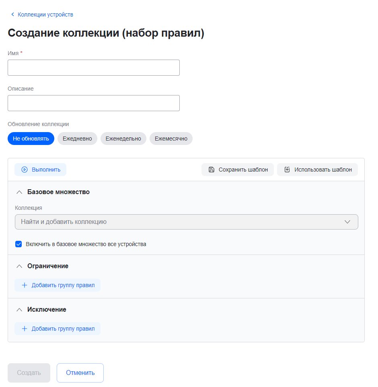The image size is (378, 387).
Task: Click the floppy disk icon for Сохранить шаблон
Action: click(212, 170)
